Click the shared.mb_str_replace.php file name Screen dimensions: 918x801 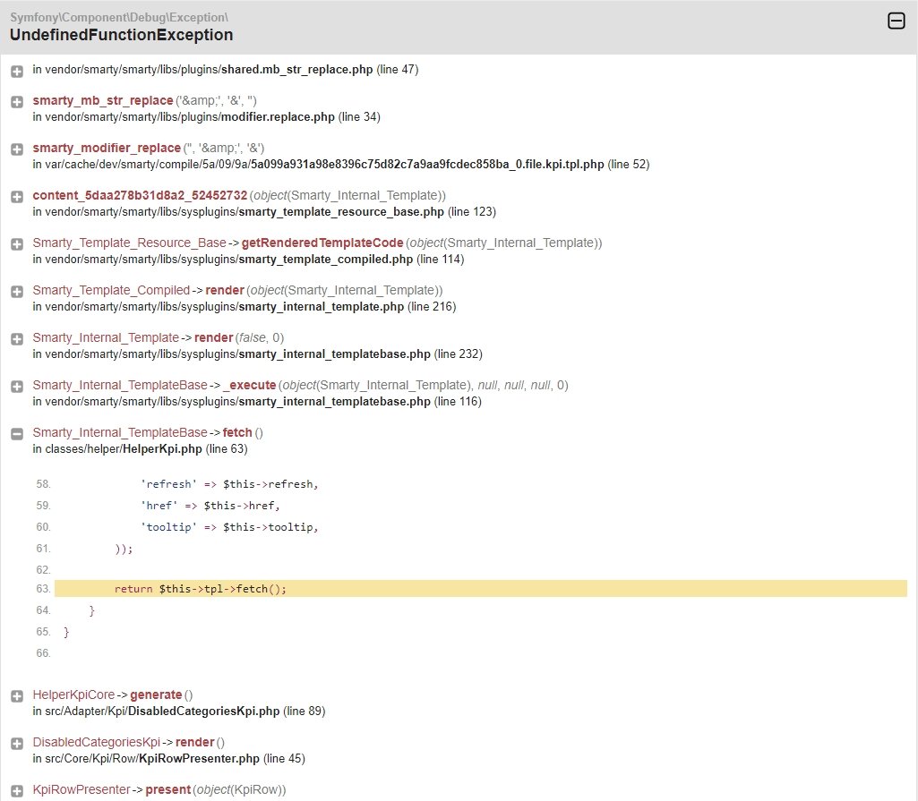(x=296, y=70)
